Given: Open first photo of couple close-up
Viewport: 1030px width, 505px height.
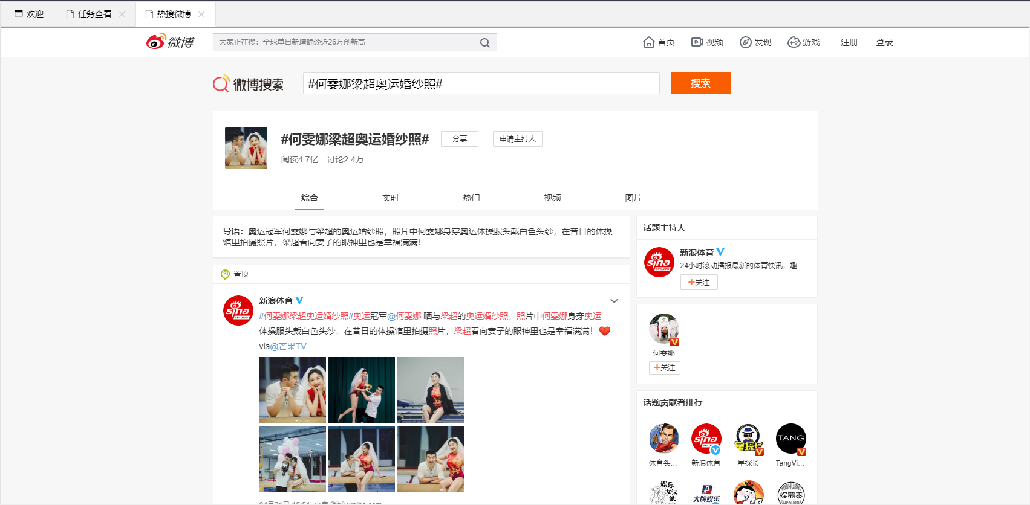Looking at the screenshot, I should (293, 390).
